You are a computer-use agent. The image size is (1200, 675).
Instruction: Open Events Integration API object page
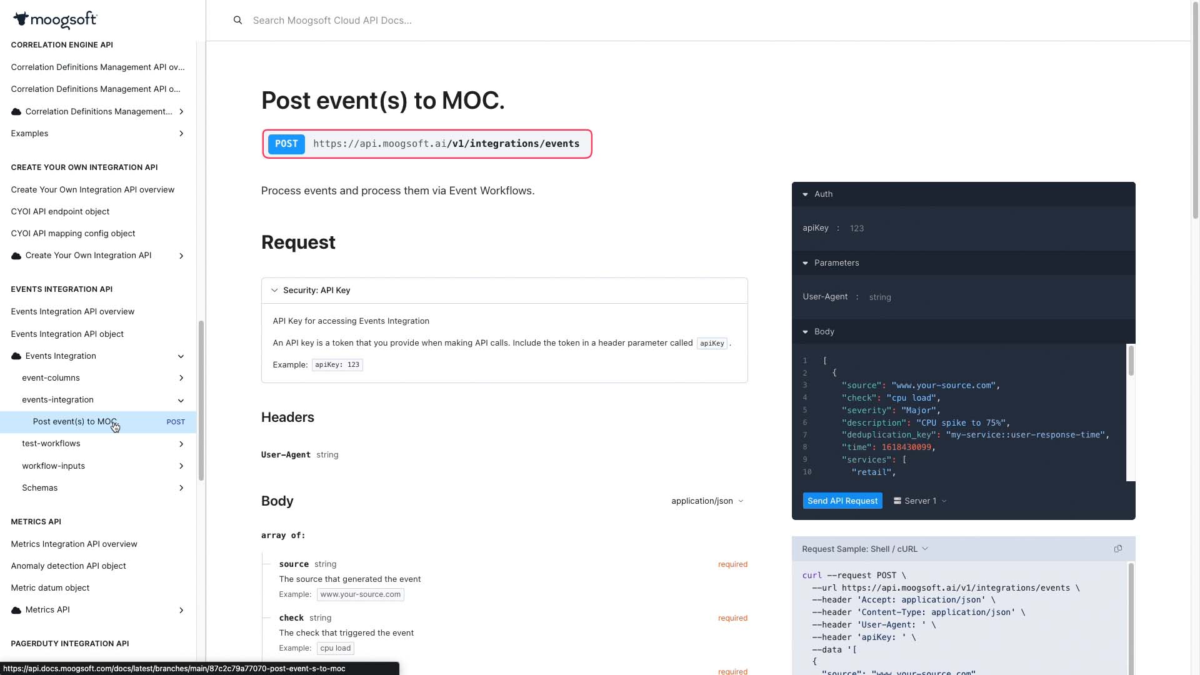67,334
